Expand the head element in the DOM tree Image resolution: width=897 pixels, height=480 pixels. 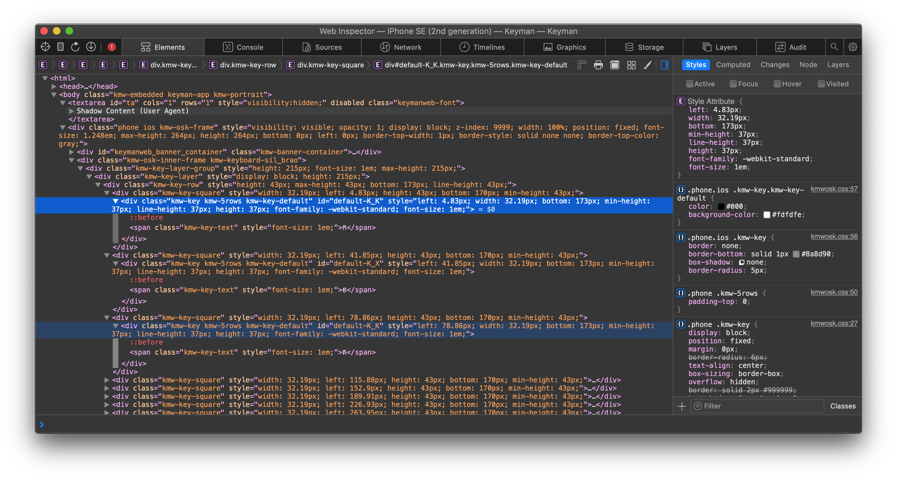pos(54,86)
